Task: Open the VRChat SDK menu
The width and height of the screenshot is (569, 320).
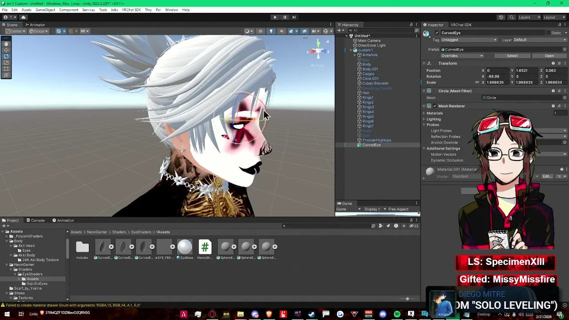Action: 132,10
